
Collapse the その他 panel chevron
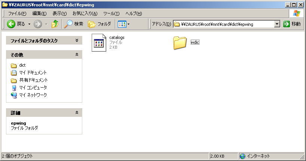pyautogui.click(x=77, y=55)
